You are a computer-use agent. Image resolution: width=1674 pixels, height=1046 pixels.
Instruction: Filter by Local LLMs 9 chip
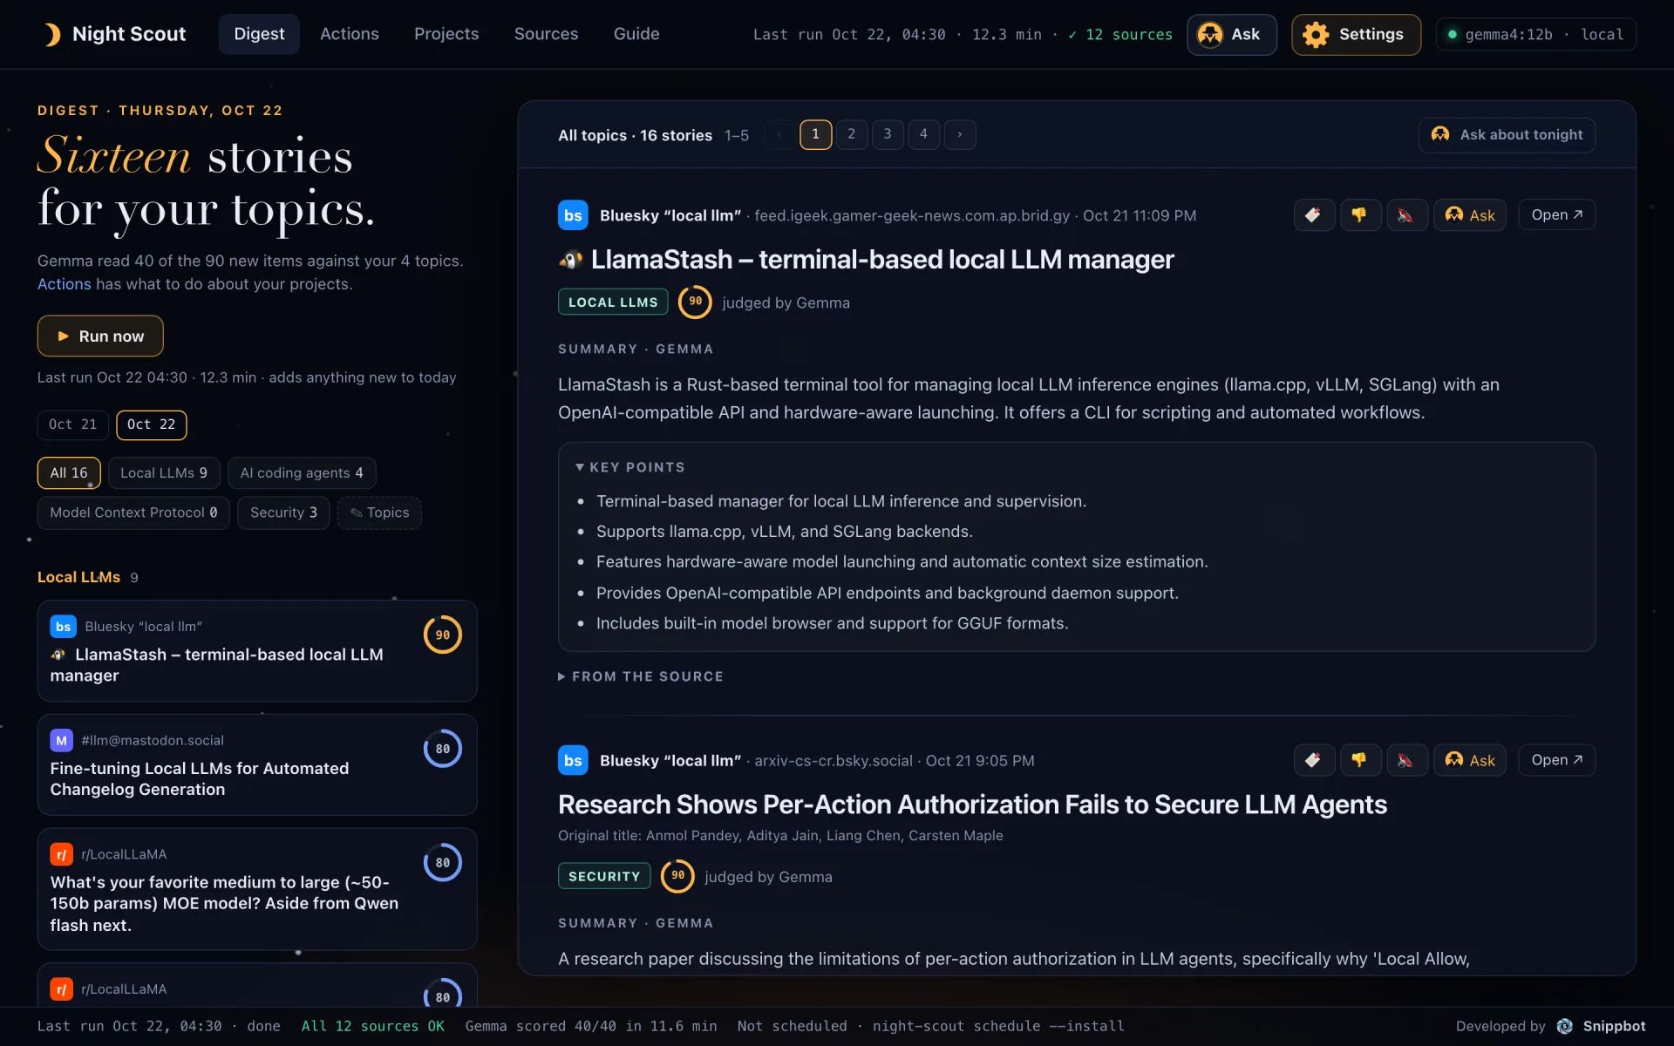click(x=164, y=472)
